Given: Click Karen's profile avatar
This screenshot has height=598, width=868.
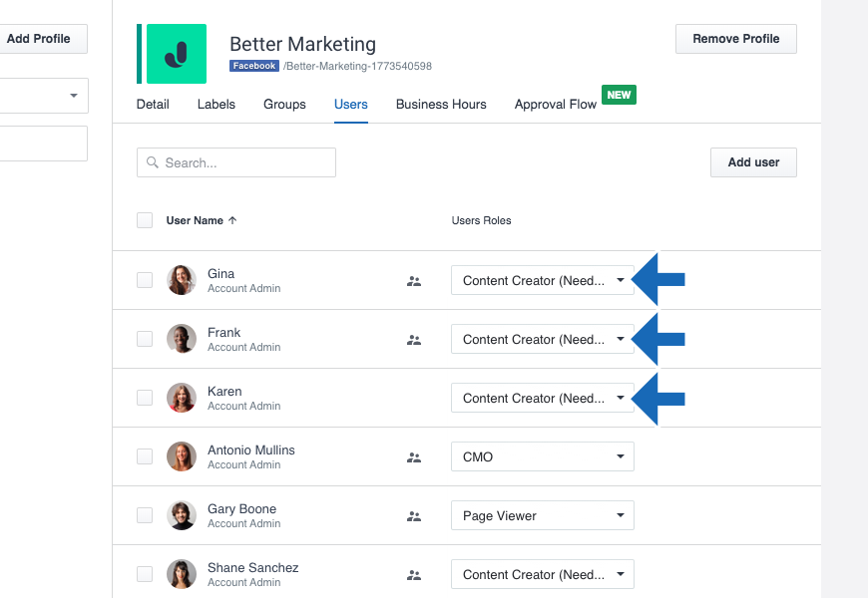Looking at the screenshot, I should coord(182,398).
